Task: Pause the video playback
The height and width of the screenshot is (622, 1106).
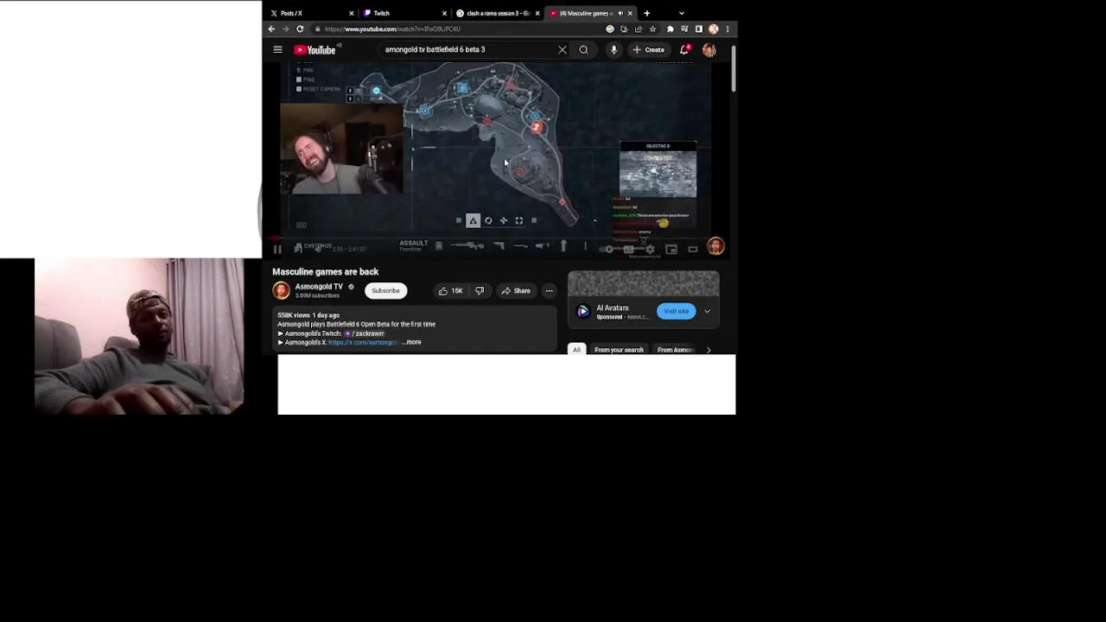Action: 277,250
